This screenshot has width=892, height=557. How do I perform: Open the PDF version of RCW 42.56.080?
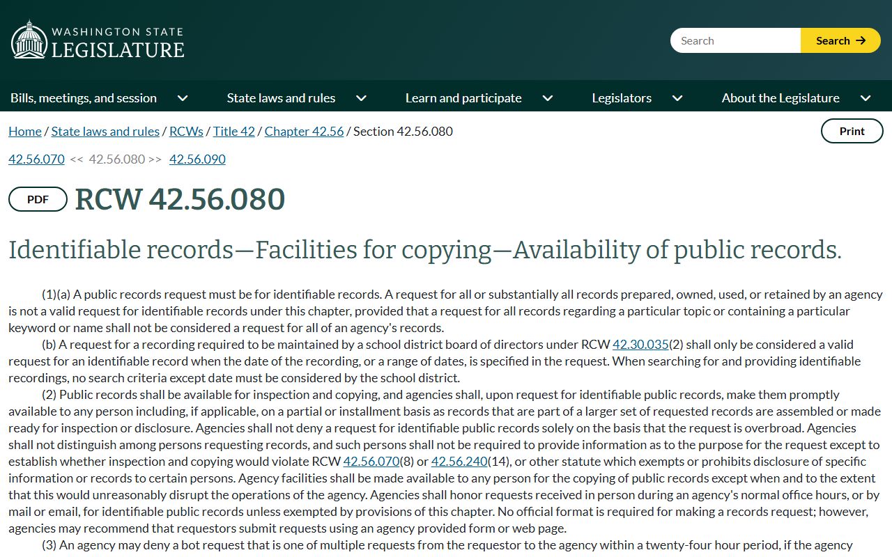coord(38,199)
